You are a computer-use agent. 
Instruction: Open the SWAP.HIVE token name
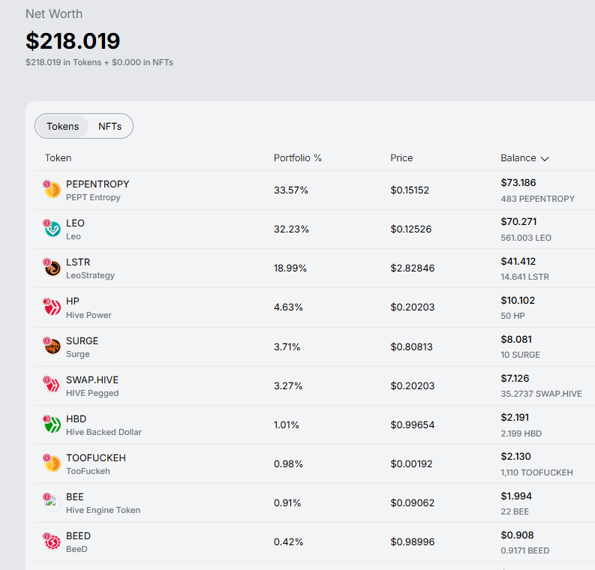[x=92, y=380]
